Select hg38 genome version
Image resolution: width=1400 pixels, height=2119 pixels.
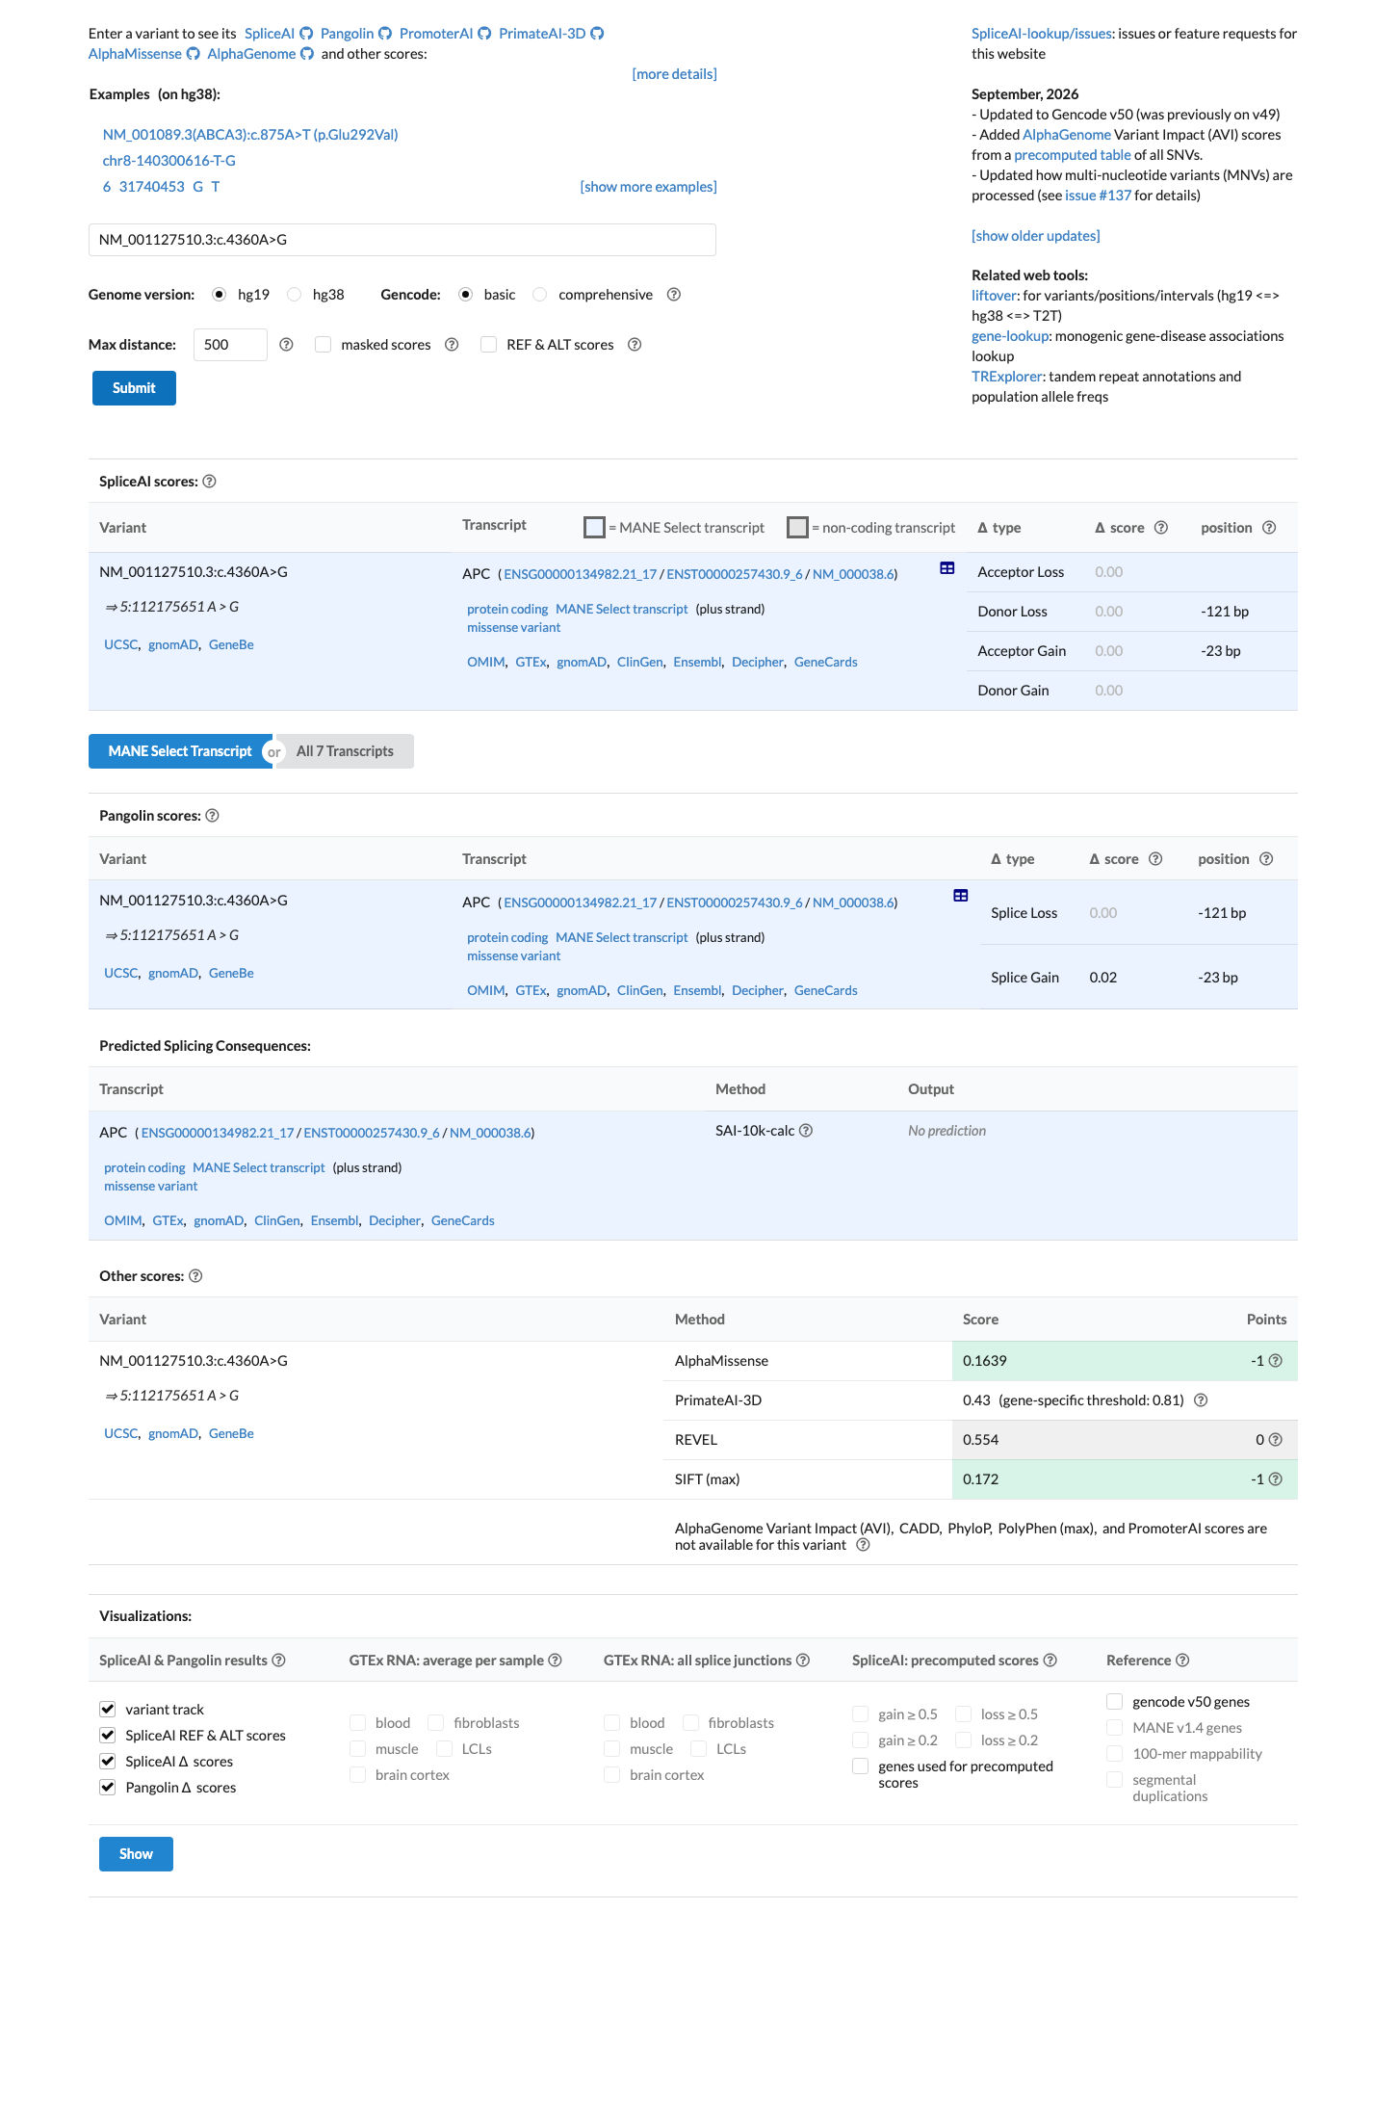click(295, 295)
